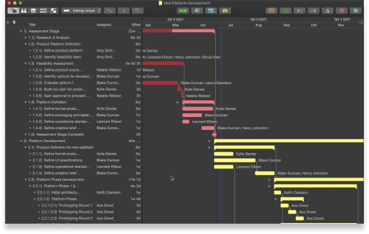369x234 pixels.
Task: Click the Effort column header
Action: (136, 24)
